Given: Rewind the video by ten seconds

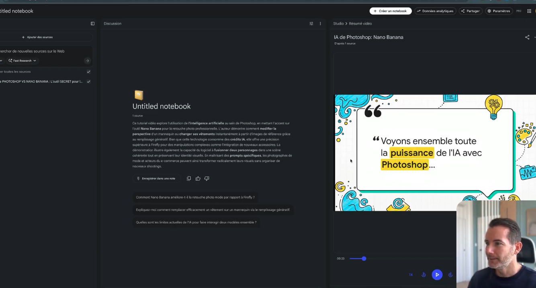Looking at the screenshot, I should point(423,275).
